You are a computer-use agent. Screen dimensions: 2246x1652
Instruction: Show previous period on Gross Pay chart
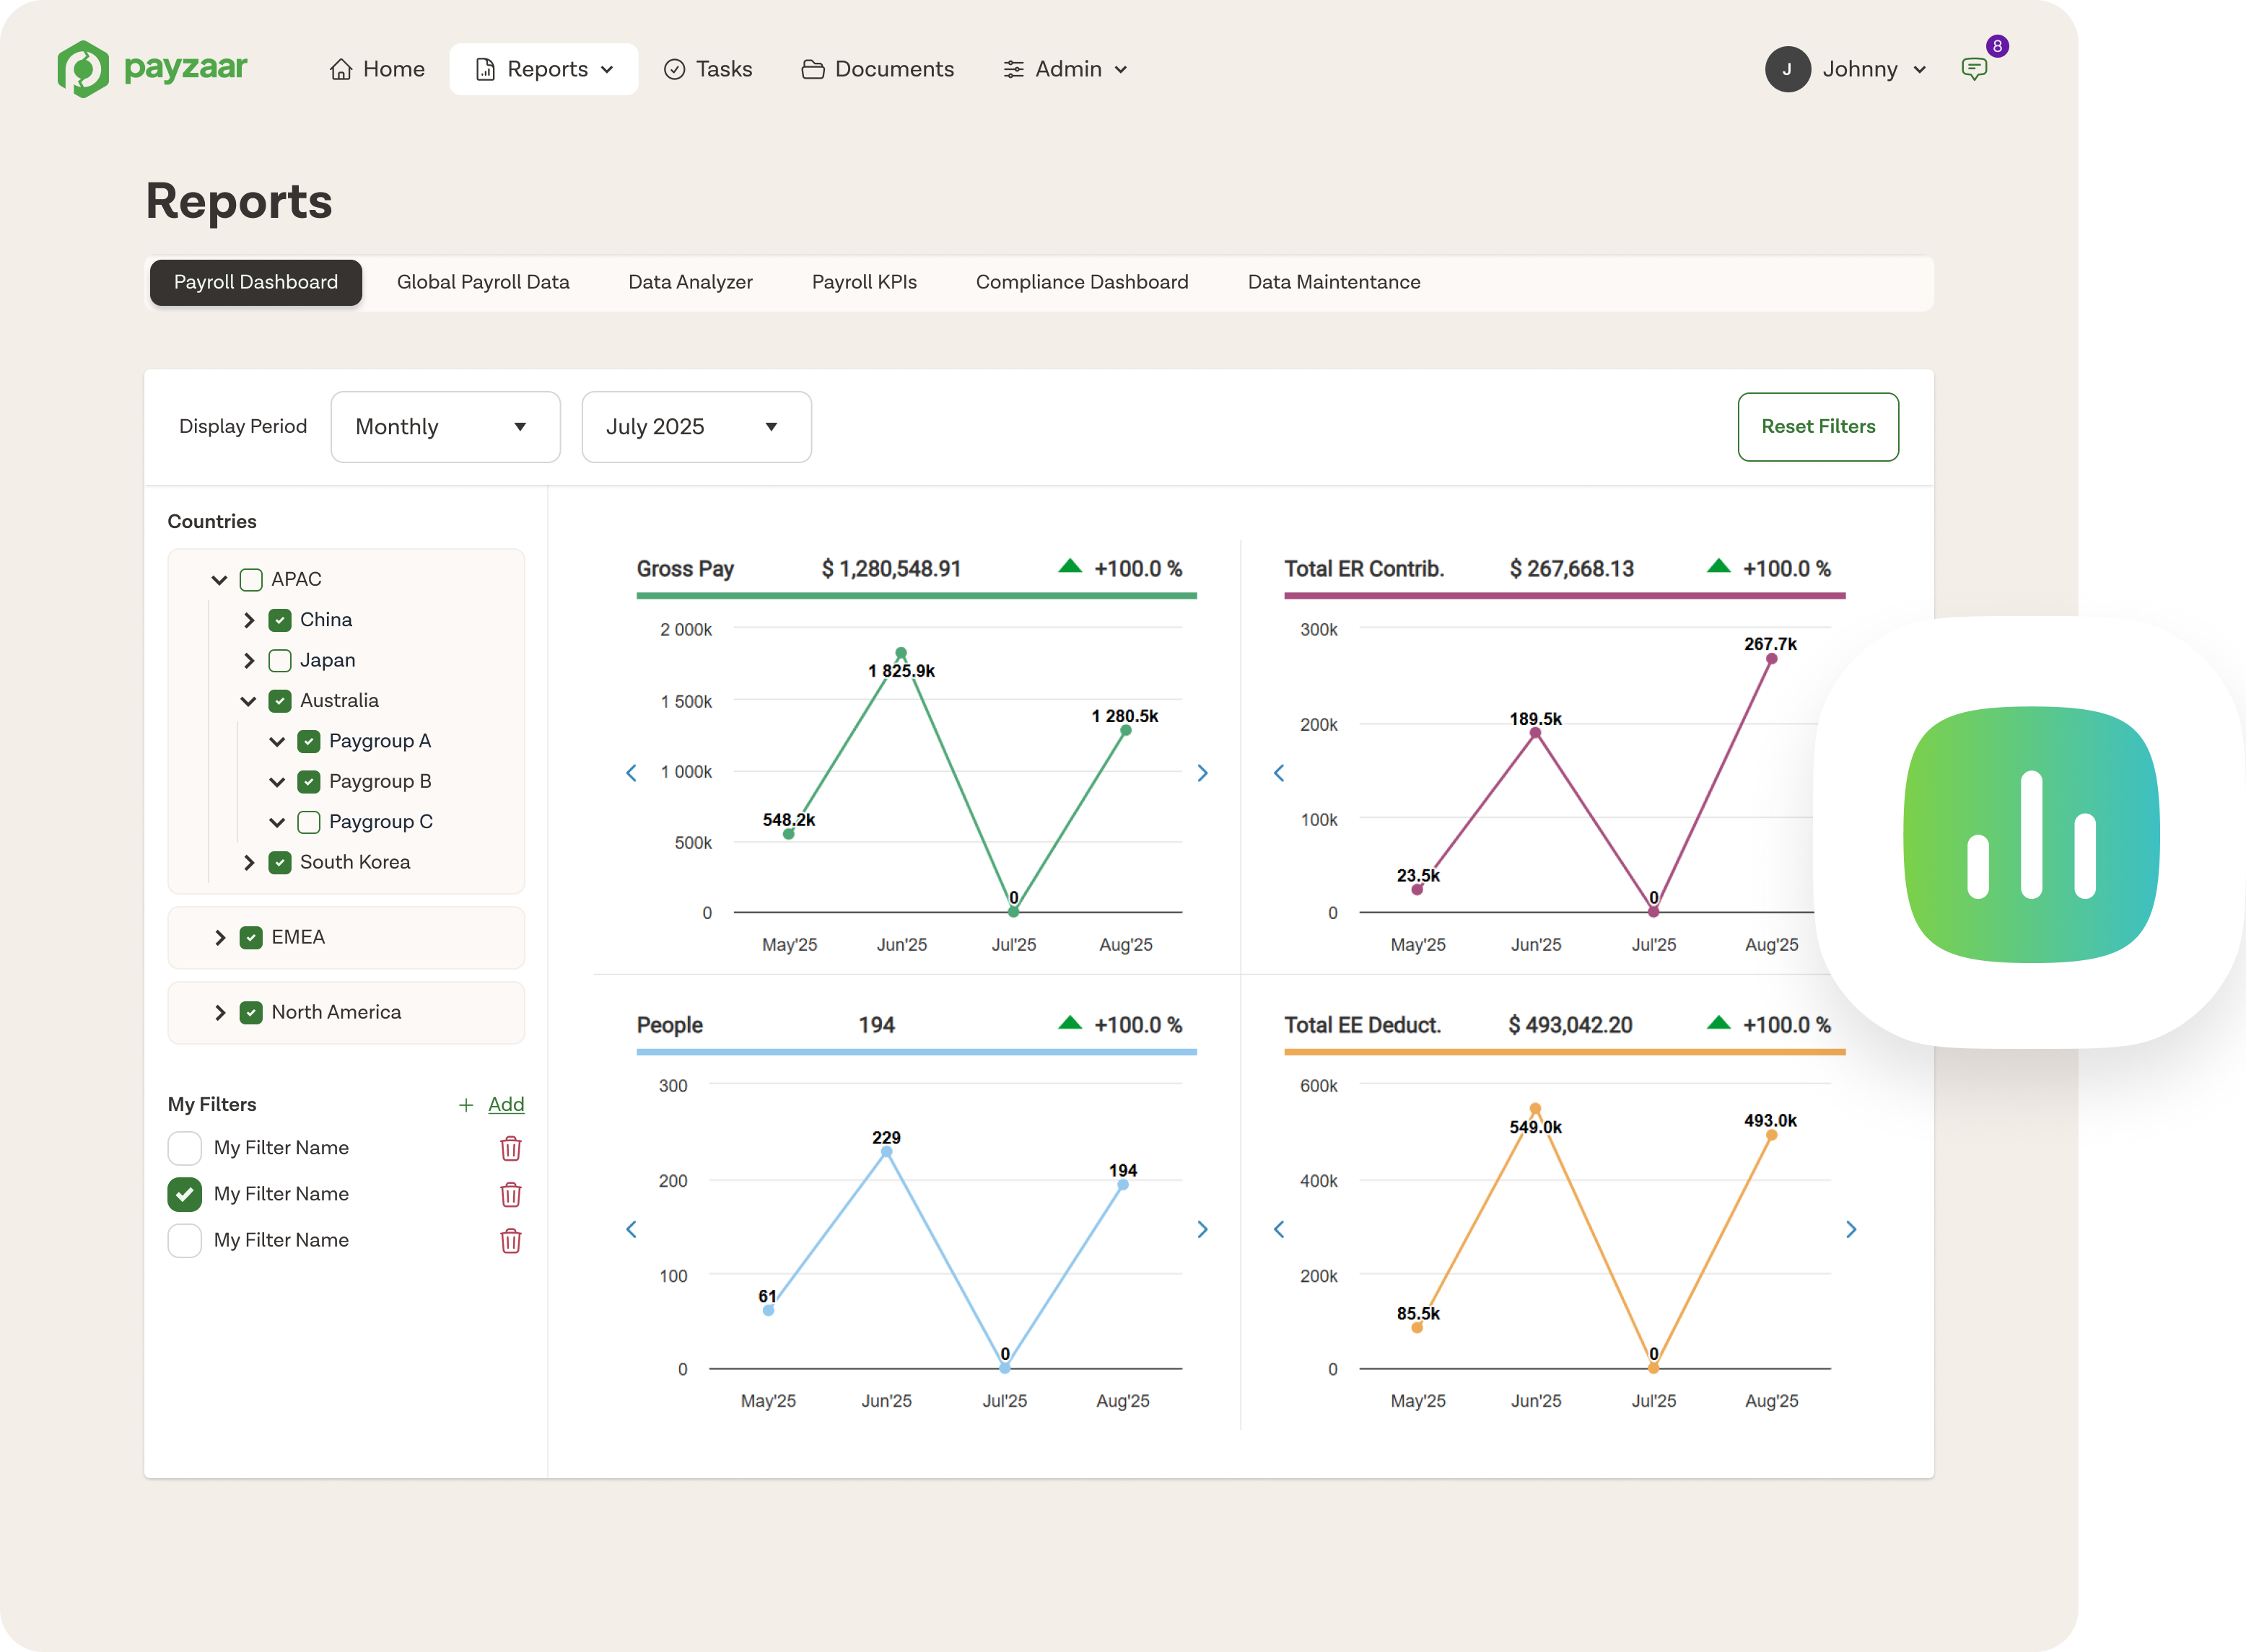(x=632, y=773)
